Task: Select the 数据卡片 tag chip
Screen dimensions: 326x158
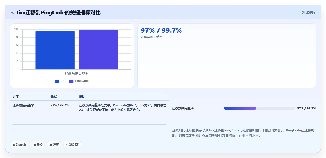Action: (x=73, y=144)
